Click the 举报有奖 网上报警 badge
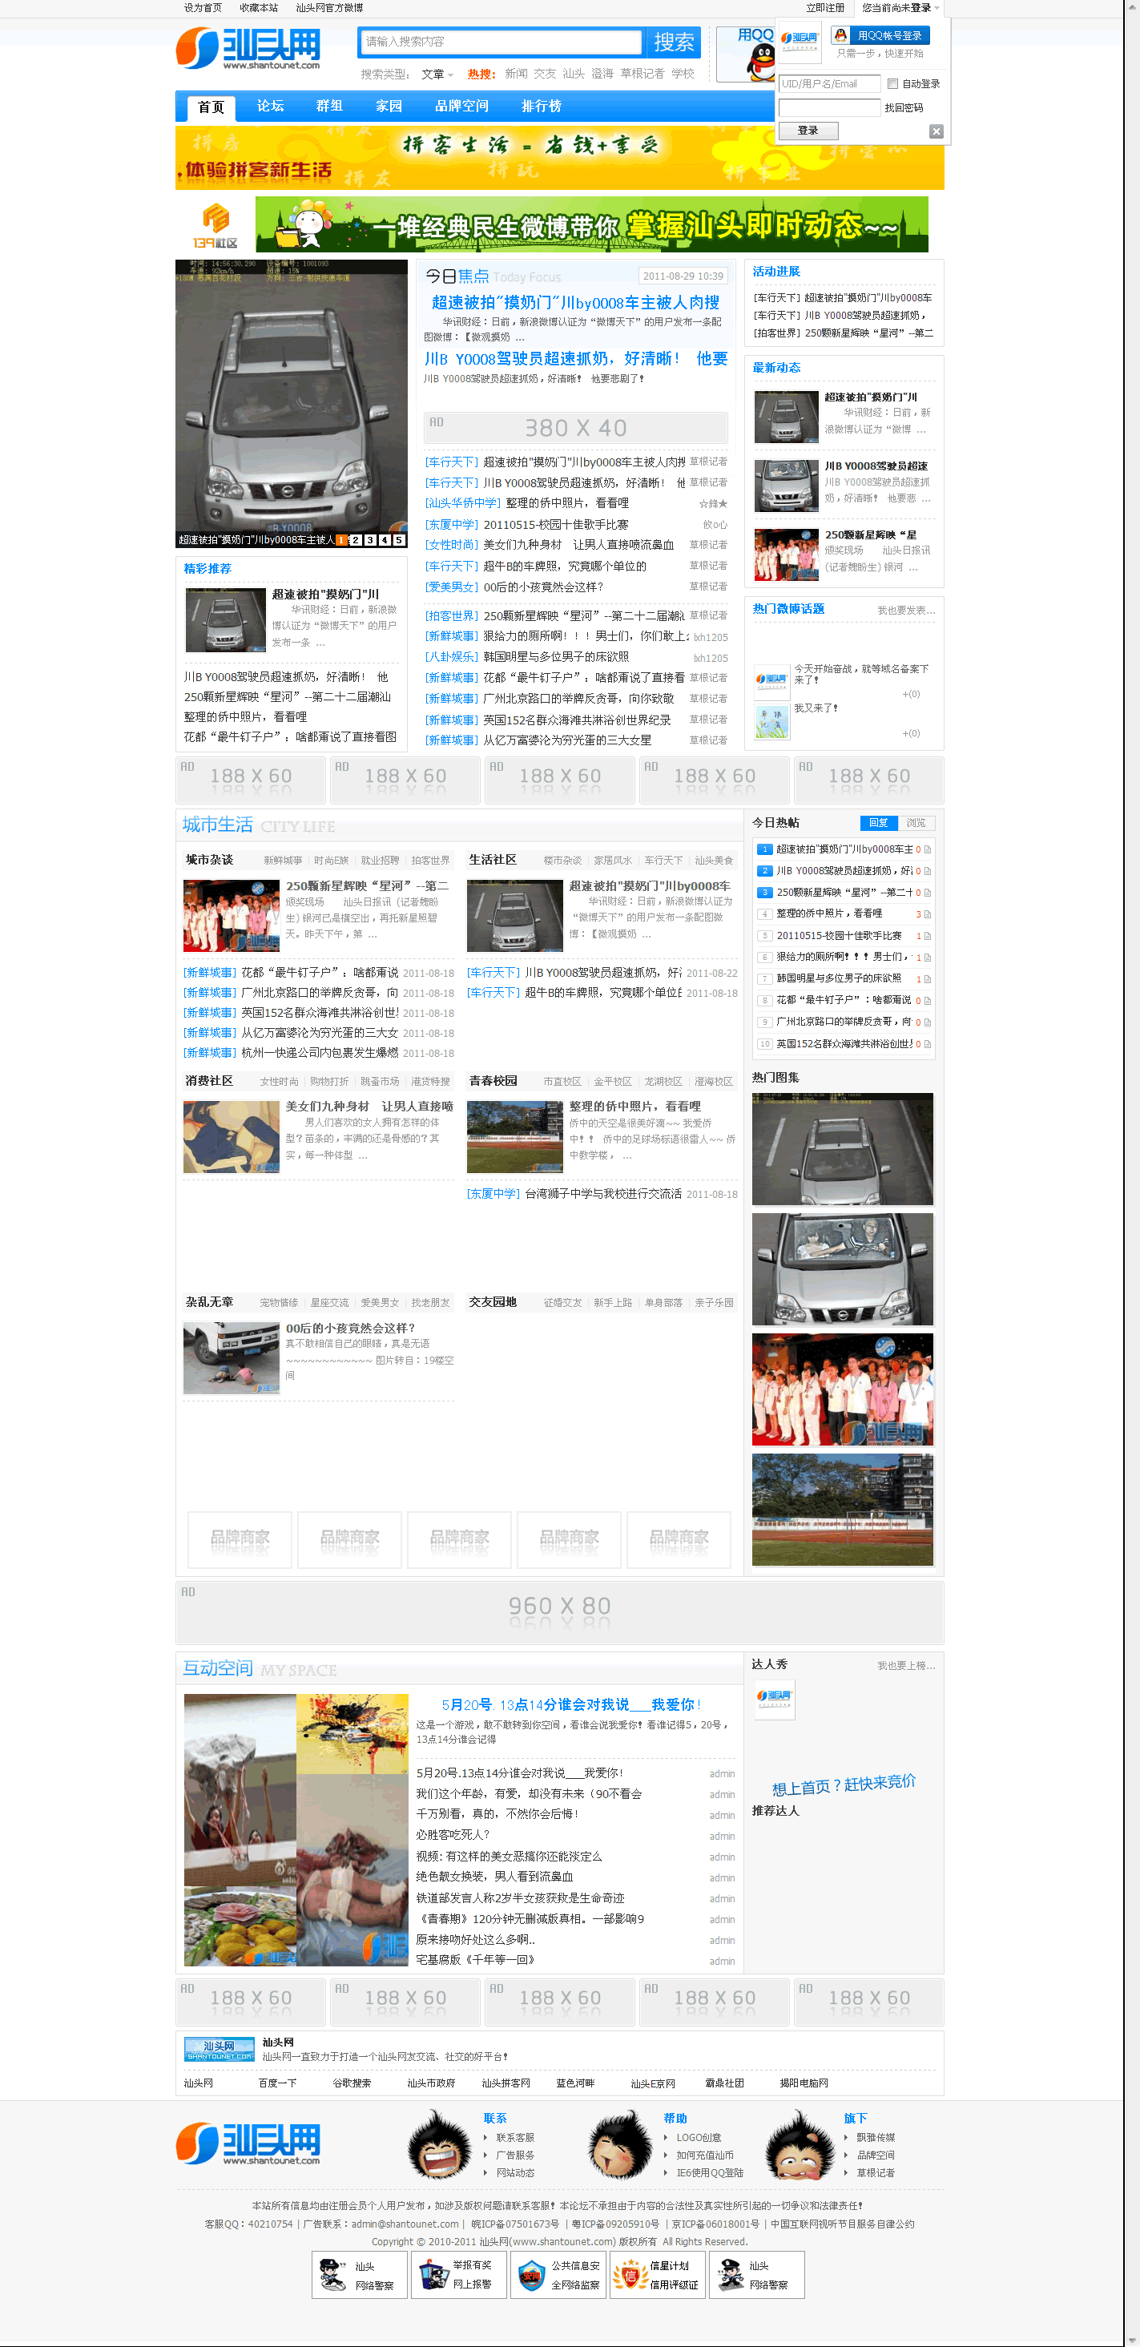Screen dimensions: 1140x2347 tap(458, 2275)
